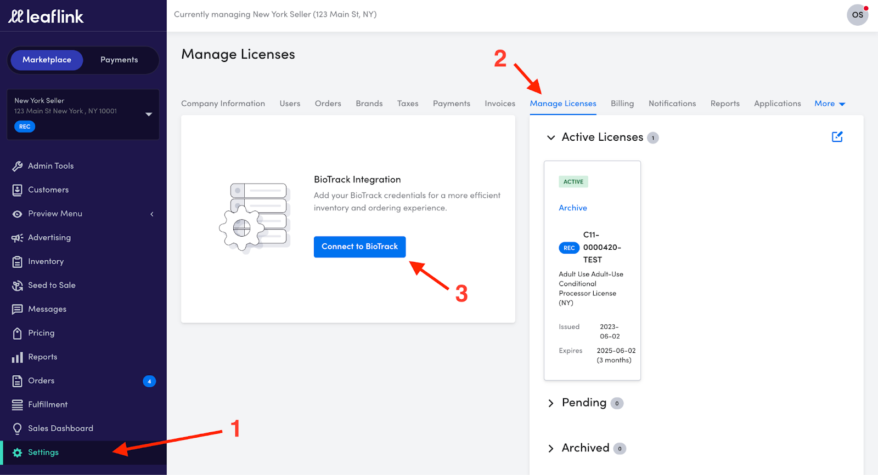Click the Settings gear icon
The width and height of the screenshot is (878, 475).
(x=18, y=453)
